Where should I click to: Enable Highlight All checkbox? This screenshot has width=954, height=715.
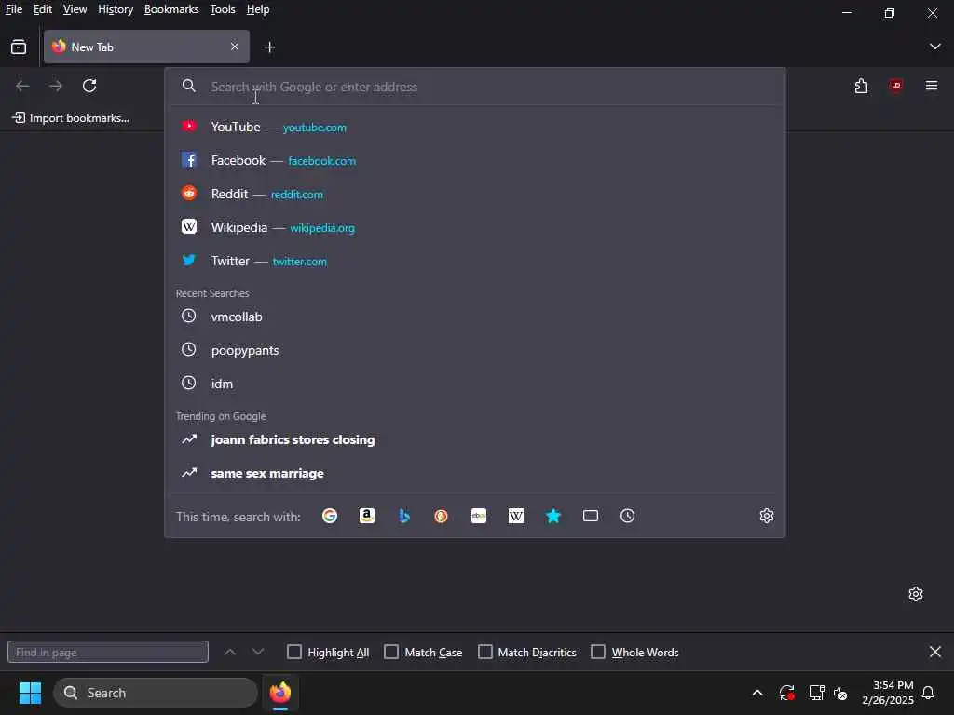click(x=293, y=652)
